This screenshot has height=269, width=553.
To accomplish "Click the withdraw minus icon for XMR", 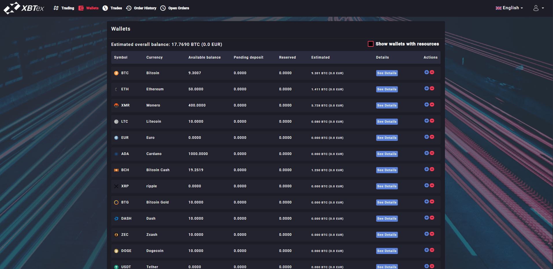I will [432, 104].
